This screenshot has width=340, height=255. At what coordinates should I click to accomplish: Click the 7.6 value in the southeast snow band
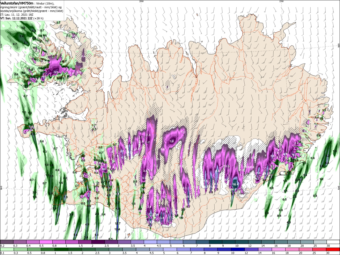[258, 173]
